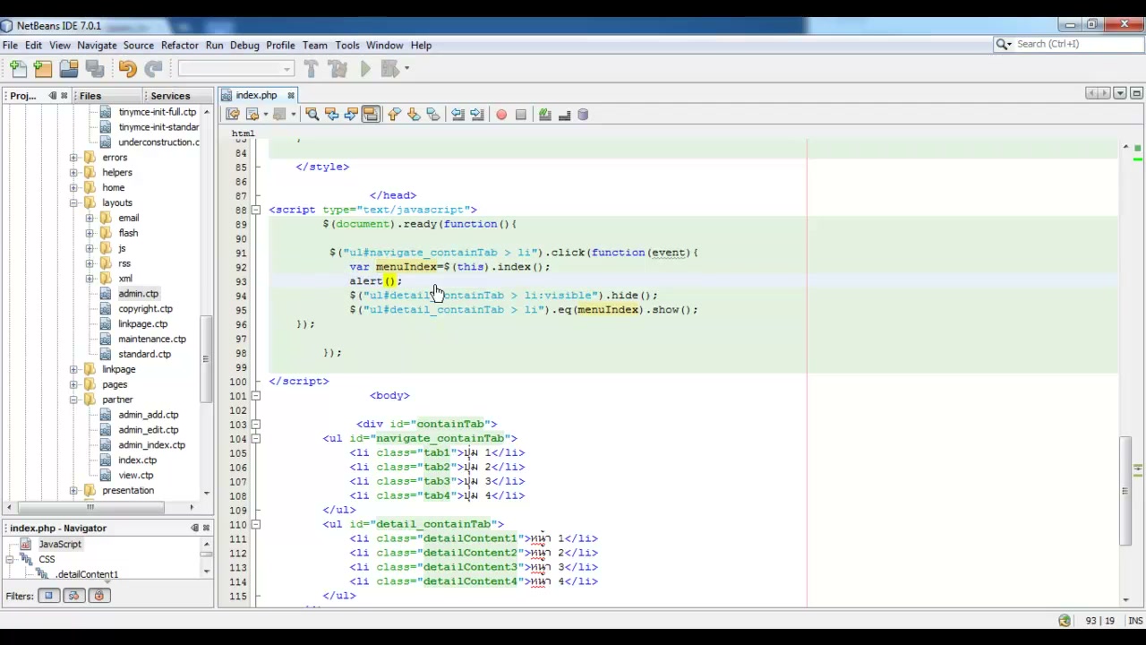Screen dimensions: 1146x645
Task: Click the New File toolbar icon
Action: coord(19,68)
